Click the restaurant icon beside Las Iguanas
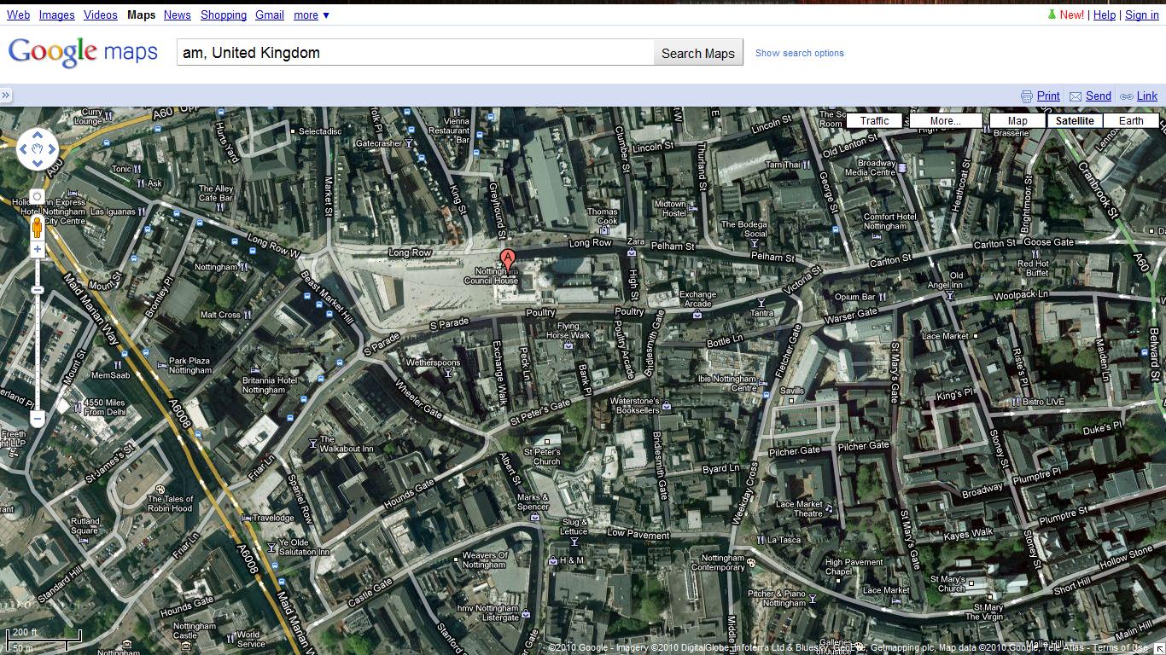Image resolution: width=1166 pixels, height=655 pixels. 144,212
